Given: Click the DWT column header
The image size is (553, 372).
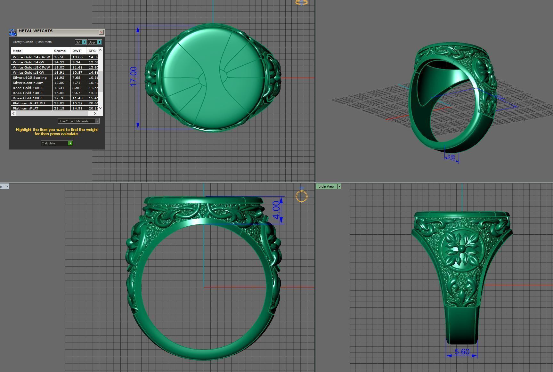Looking at the screenshot, I should click(x=78, y=51).
